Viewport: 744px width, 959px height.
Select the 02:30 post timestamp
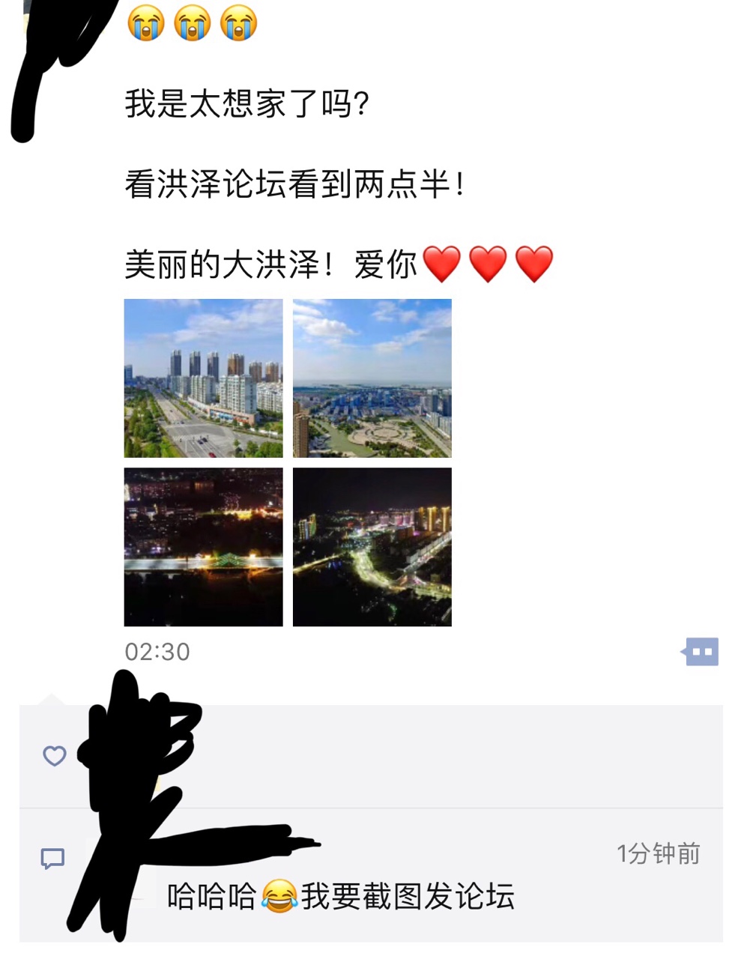coord(157,652)
